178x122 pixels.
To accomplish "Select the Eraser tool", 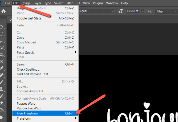I will [2, 103].
